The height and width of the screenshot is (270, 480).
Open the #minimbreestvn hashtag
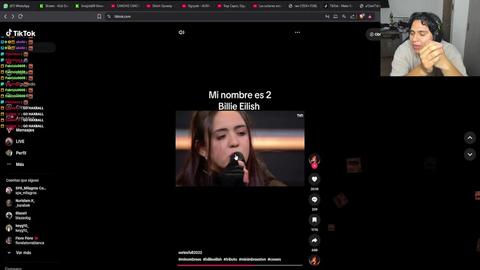[x=252, y=259]
